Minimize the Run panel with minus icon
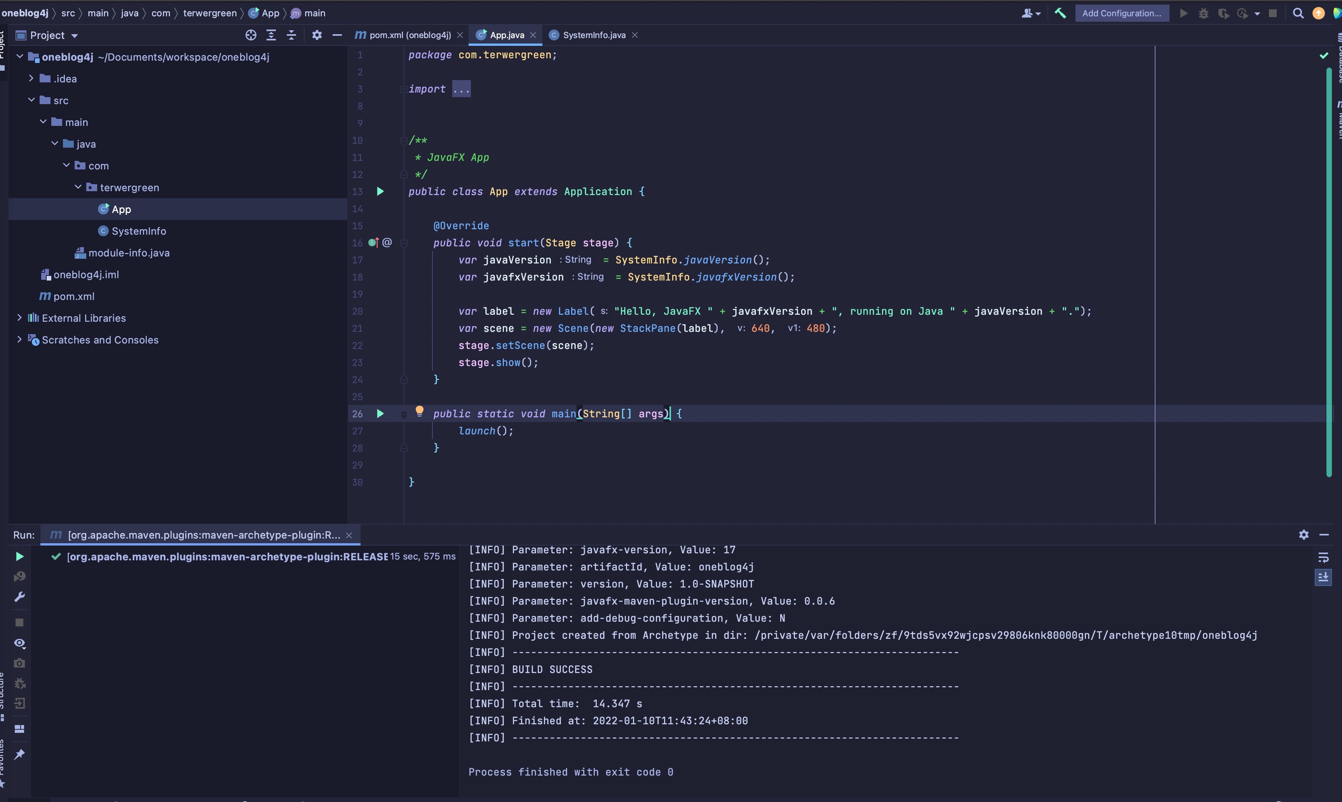The image size is (1342, 802). pos(1324,535)
